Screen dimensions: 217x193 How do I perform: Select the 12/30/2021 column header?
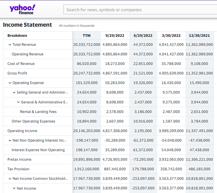pos(199,36)
